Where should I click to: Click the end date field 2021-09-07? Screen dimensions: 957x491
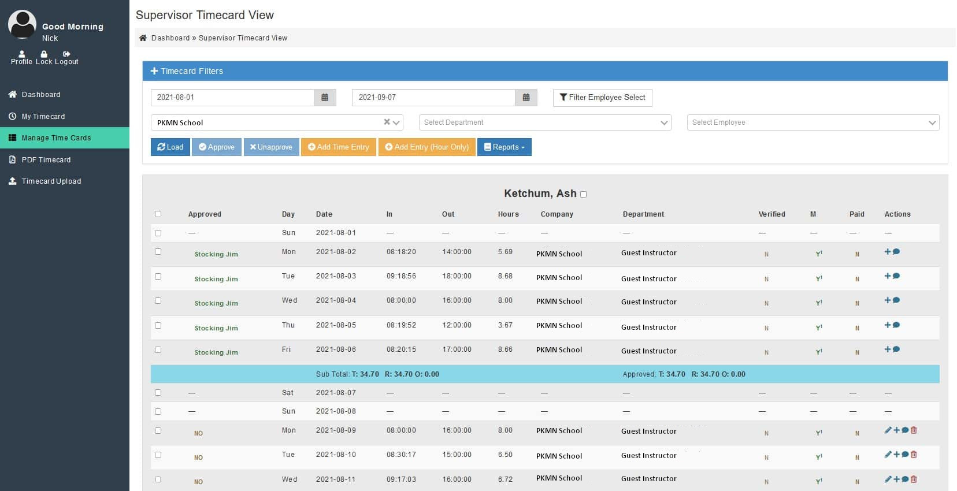(x=433, y=98)
